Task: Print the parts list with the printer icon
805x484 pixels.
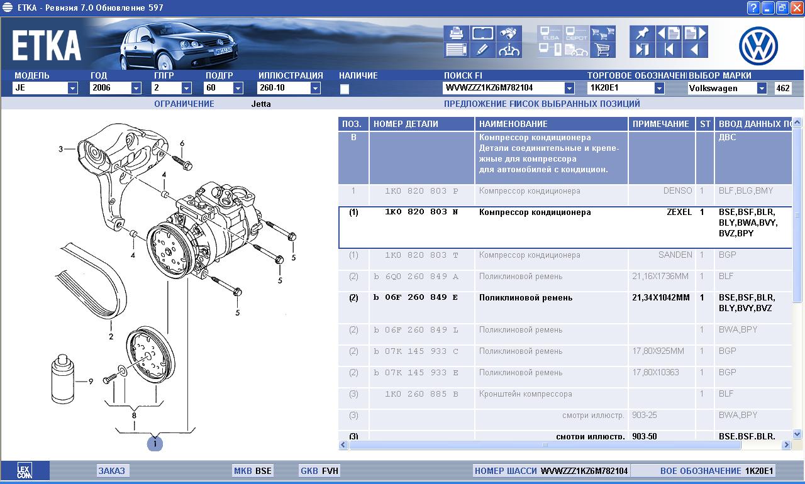Action: coord(456,33)
